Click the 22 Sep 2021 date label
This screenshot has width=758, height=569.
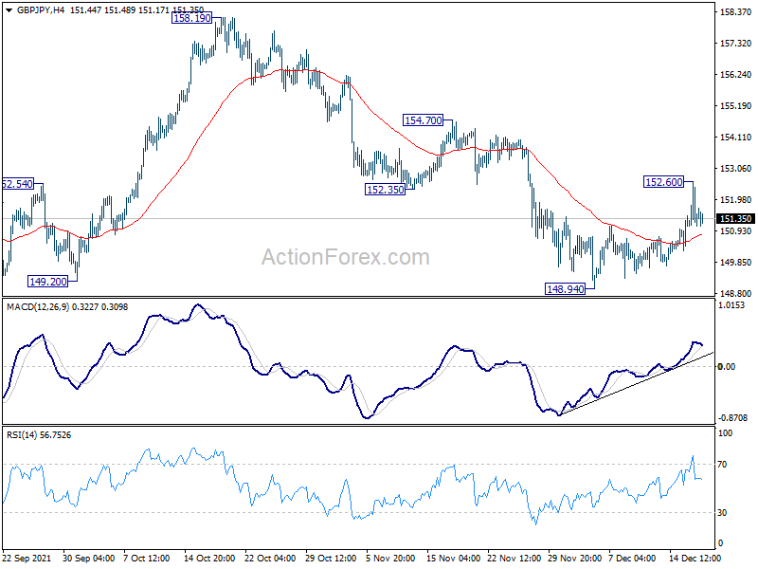point(27,558)
